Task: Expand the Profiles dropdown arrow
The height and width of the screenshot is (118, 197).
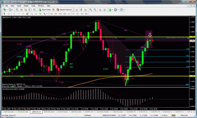Action: pos(12,10)
